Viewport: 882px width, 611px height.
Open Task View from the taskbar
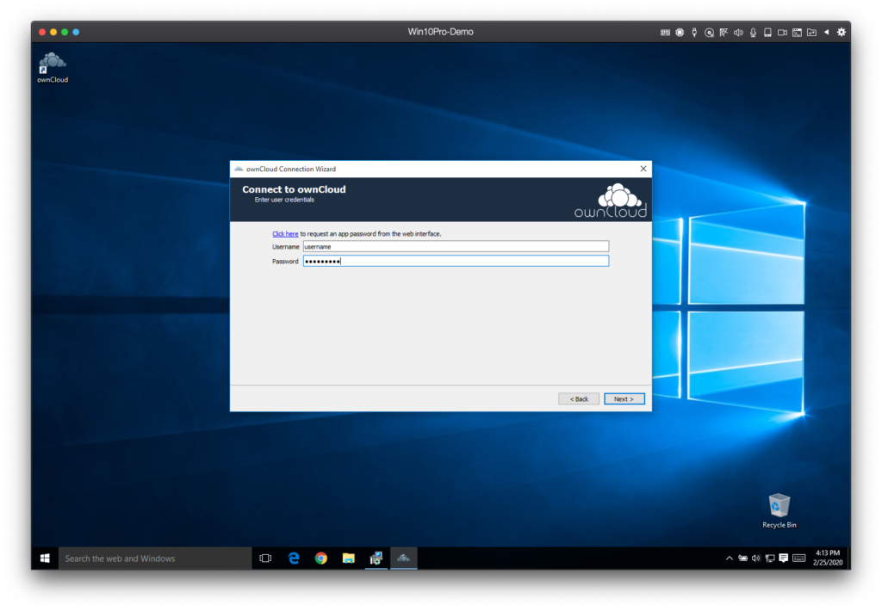[265, 559]
